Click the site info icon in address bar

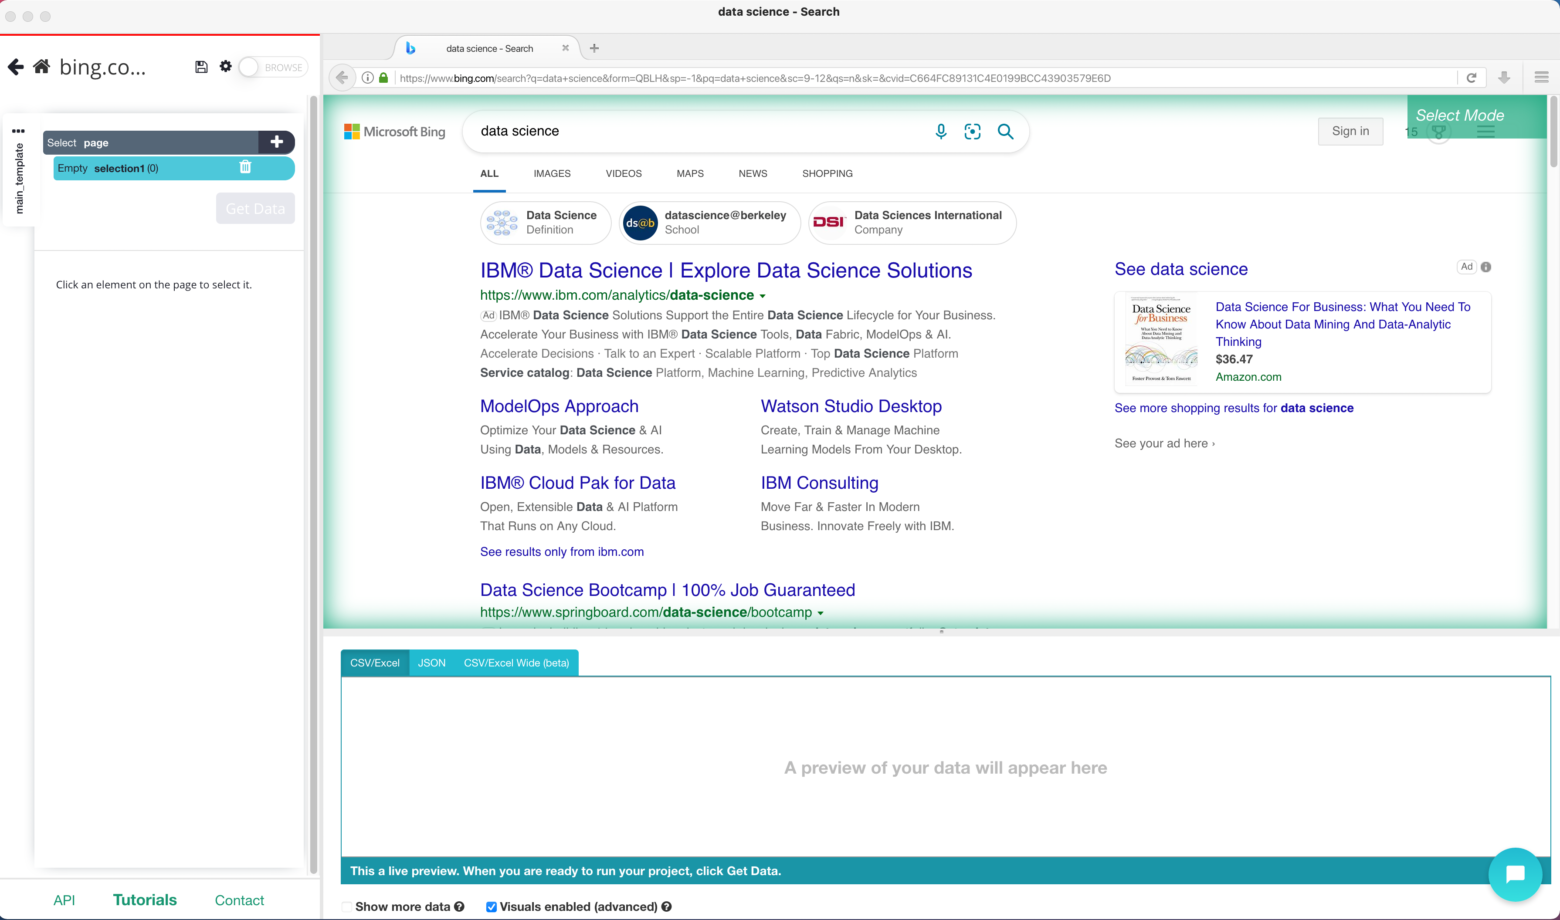pyautogui.click(x=368, y=78)
